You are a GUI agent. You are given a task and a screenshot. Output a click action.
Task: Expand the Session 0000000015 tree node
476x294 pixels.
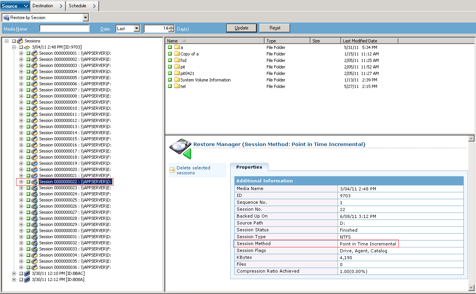(21, 139)
